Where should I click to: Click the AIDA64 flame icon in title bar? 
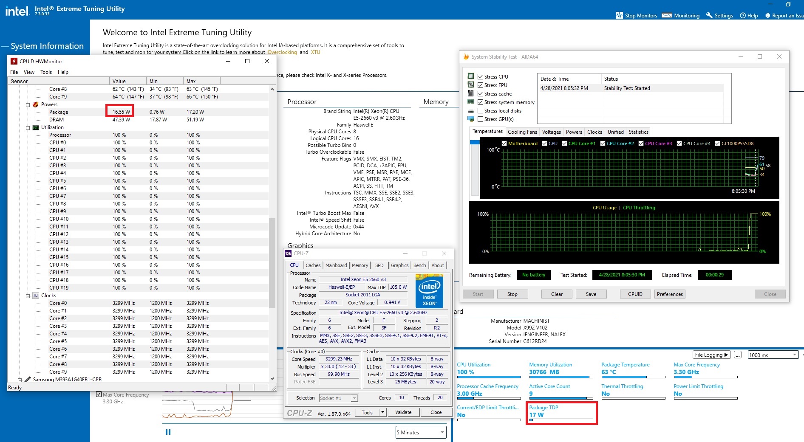(x=466, y=57)
